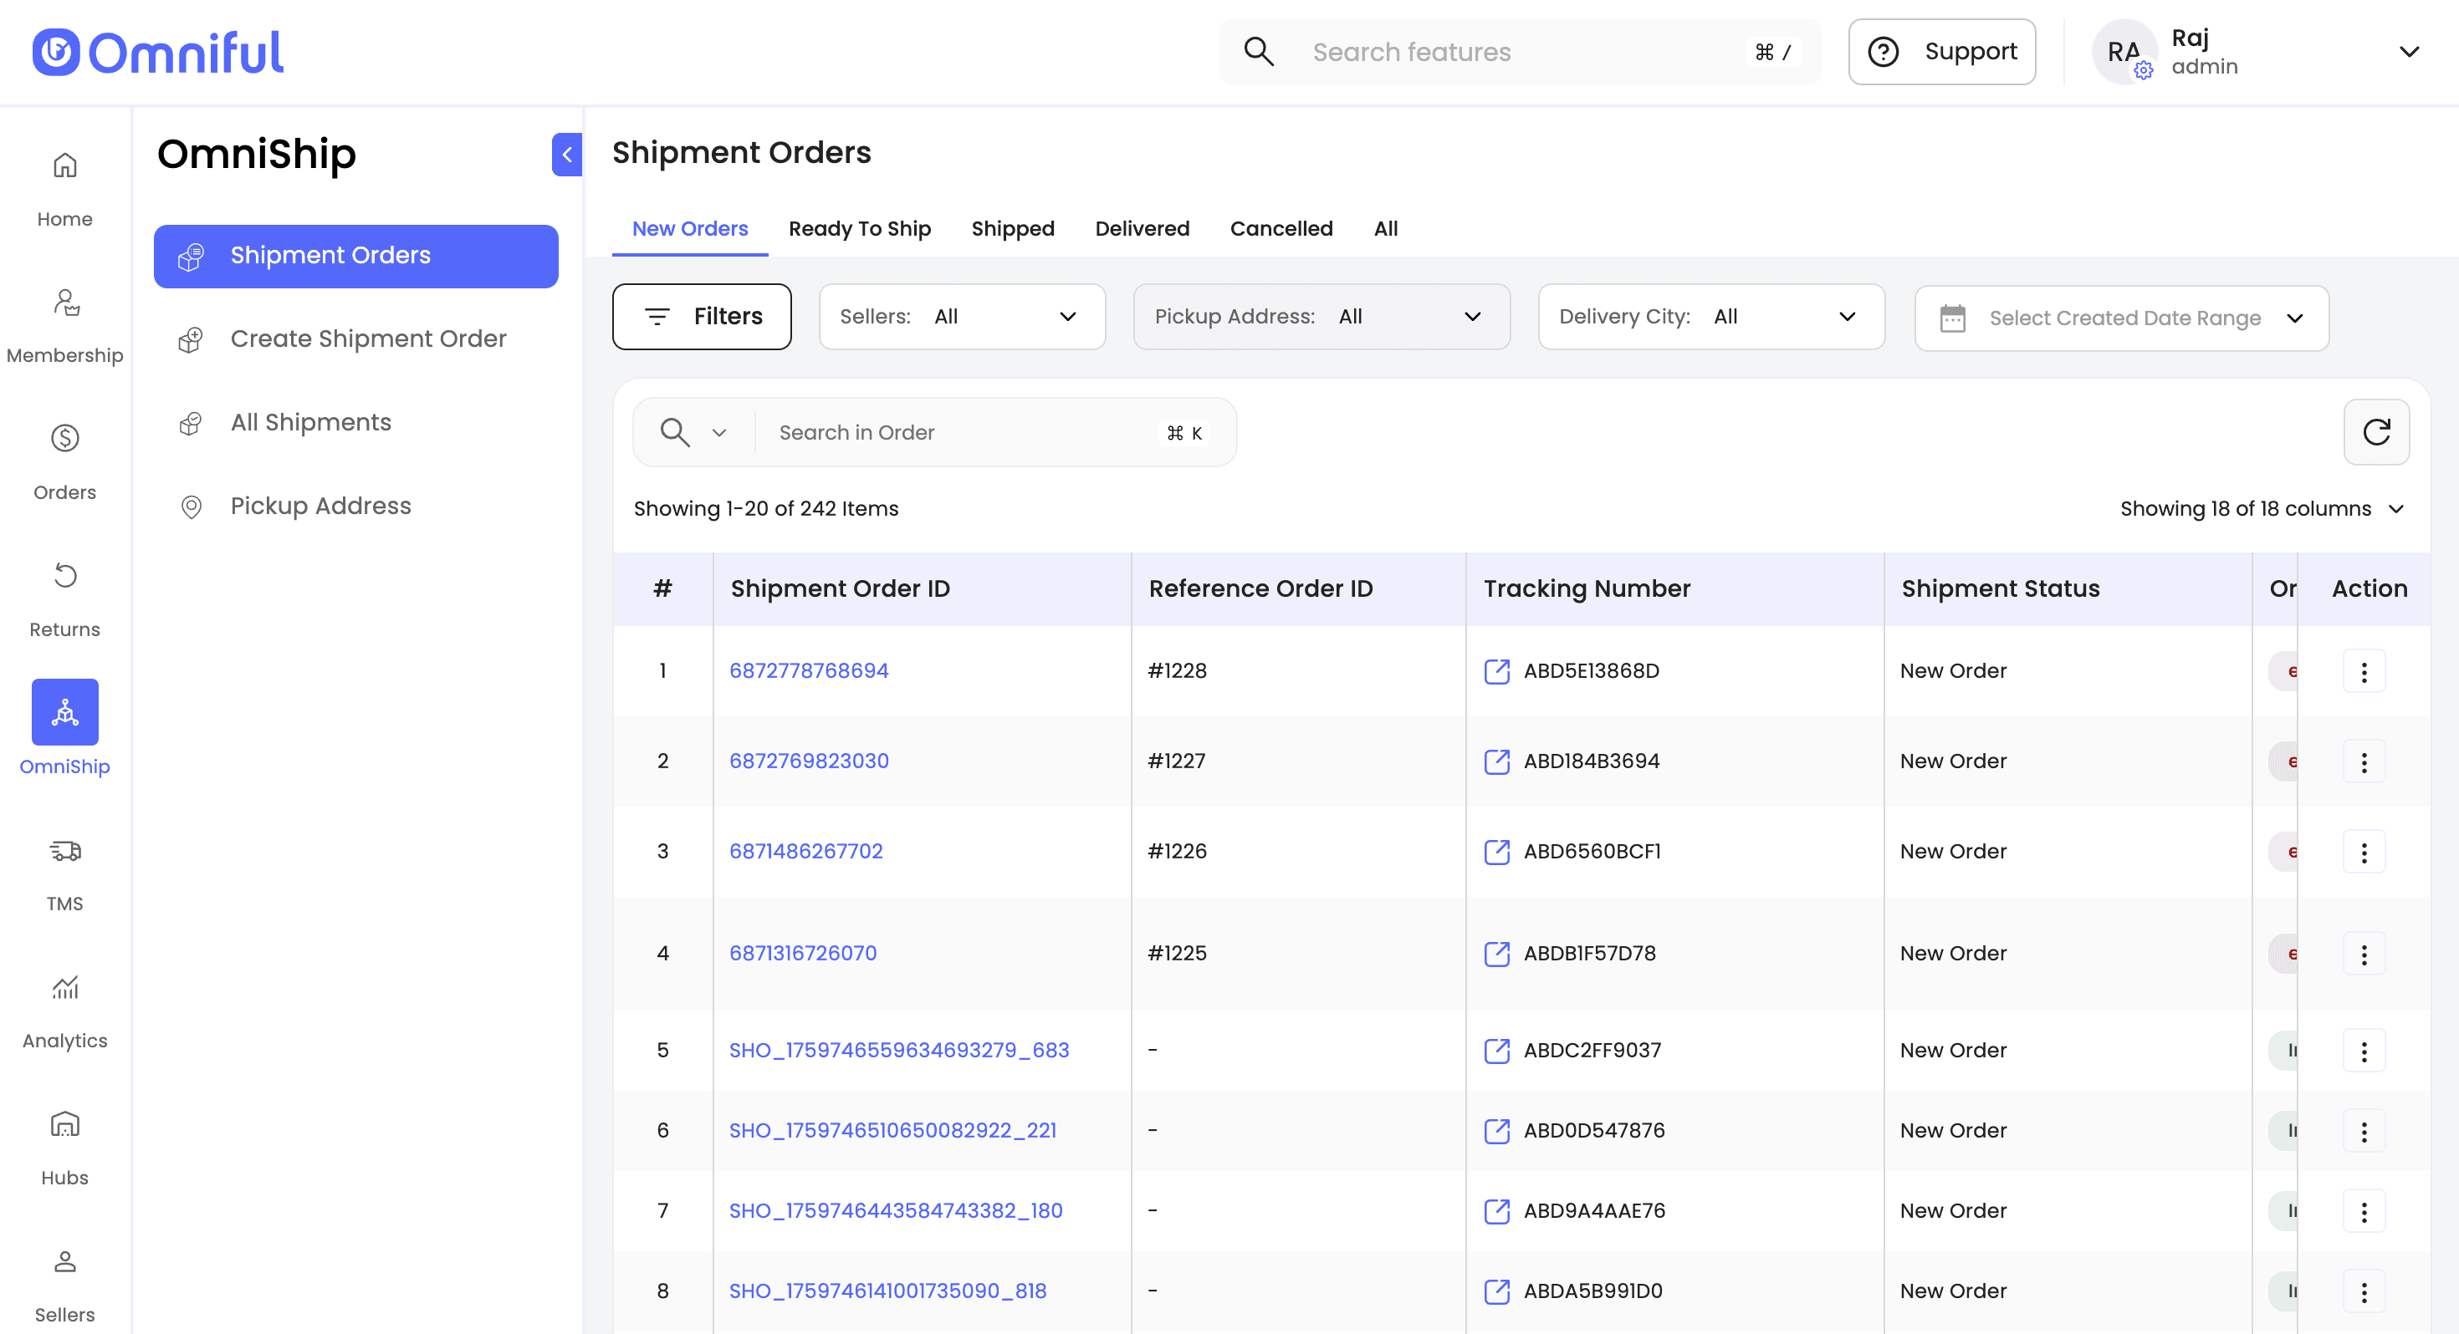Open Membership sidebar icon
The image size is (2459, 1334).
65,303
